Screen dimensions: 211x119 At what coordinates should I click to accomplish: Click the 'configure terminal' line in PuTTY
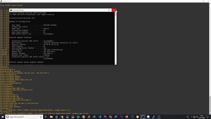(10, 71)
